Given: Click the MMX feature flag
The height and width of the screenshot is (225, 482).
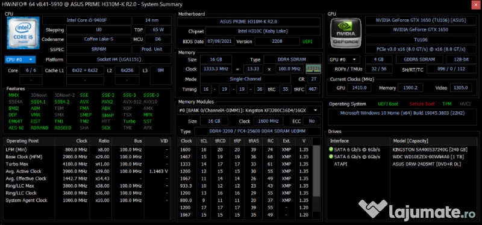Looking at the screenshot, I should point(13,95).
